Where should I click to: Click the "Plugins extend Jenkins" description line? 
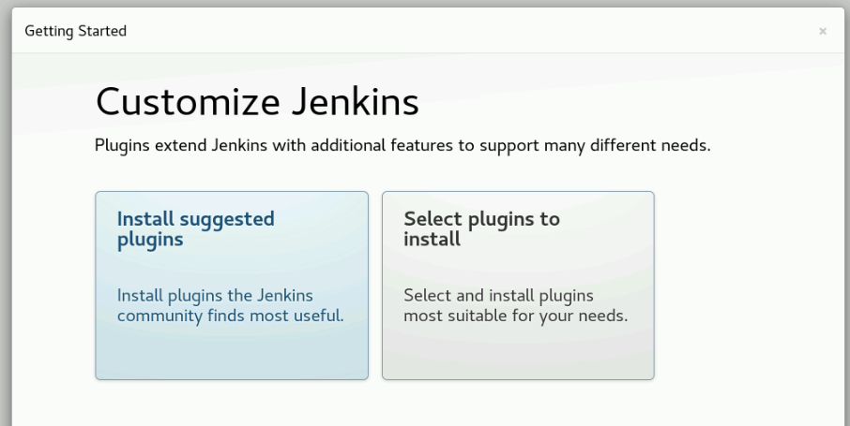[x=402, y=147]
